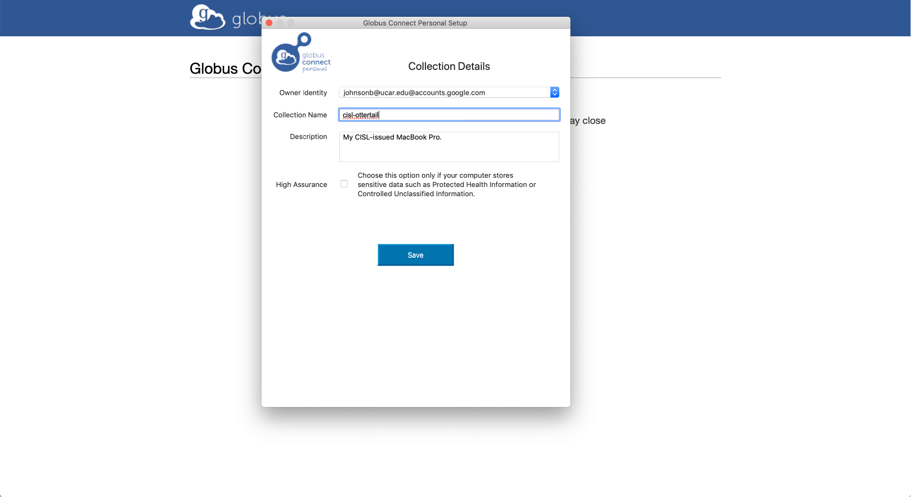The width and height of the screenshot is (911, 497).
Task: Click the blue up-down arrows of Owner Identity
Action: click(554, 93)
